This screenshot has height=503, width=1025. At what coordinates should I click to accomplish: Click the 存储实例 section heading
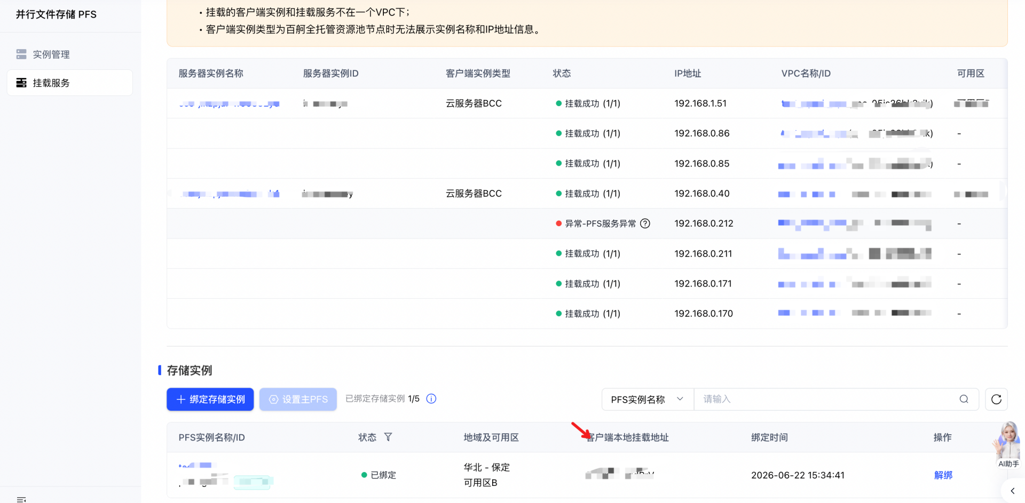190,370
